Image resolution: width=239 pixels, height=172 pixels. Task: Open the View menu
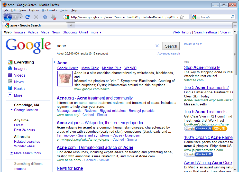click(23, 10)
